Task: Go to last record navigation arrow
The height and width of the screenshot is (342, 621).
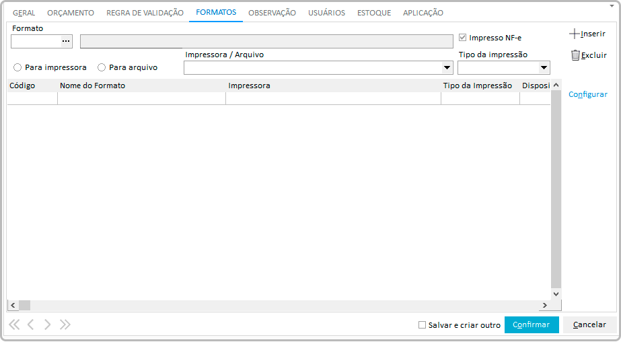Action: coord(65,324)
